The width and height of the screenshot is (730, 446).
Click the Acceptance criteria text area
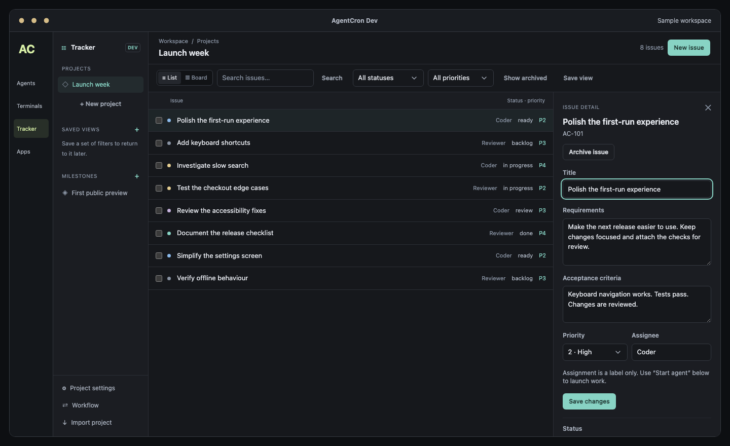[637, 304]
